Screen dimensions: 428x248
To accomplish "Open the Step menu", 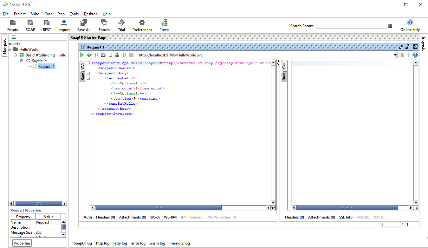I will tap(61, 14).
